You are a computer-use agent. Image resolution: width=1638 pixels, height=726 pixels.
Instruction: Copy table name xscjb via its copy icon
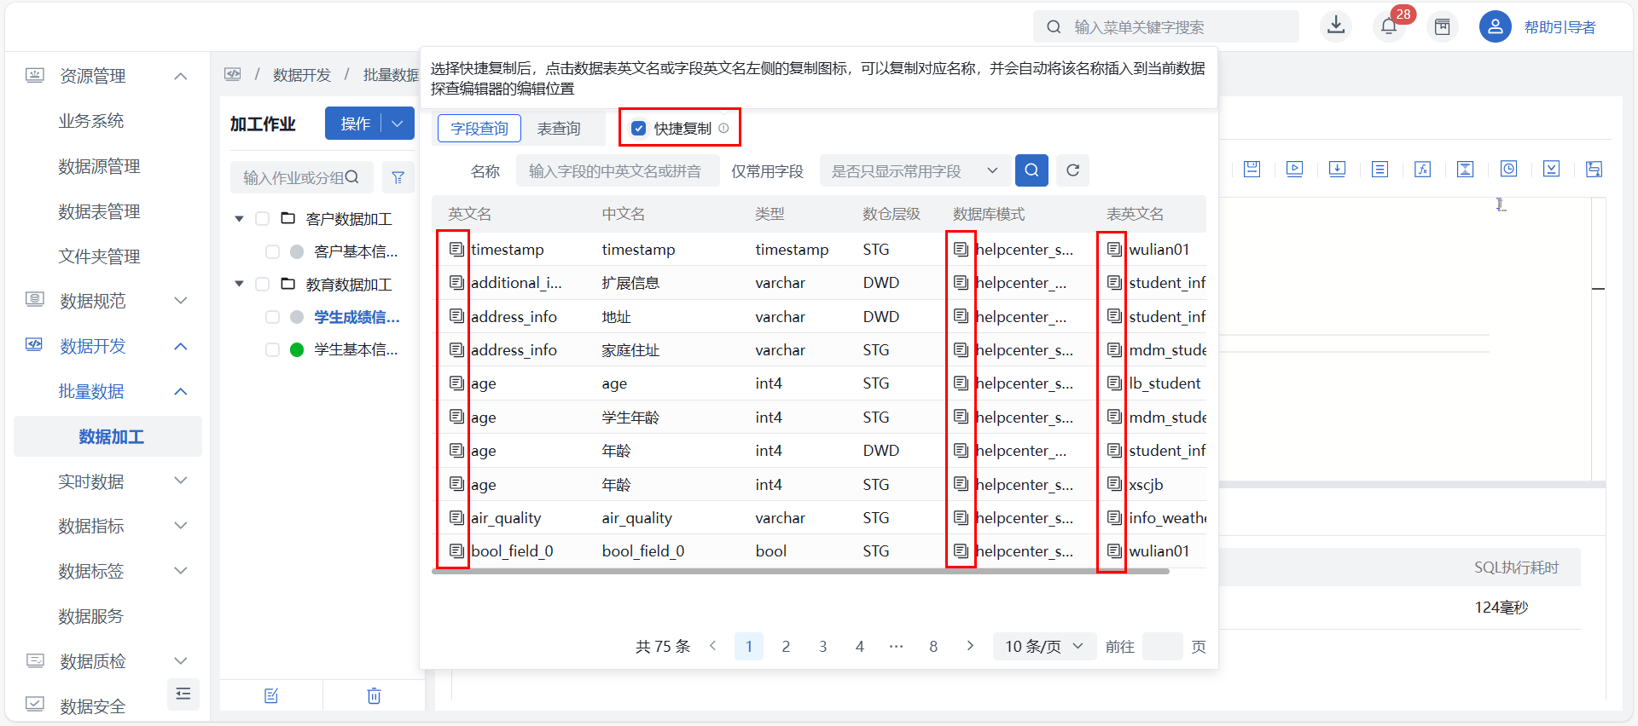(1114, 484)
